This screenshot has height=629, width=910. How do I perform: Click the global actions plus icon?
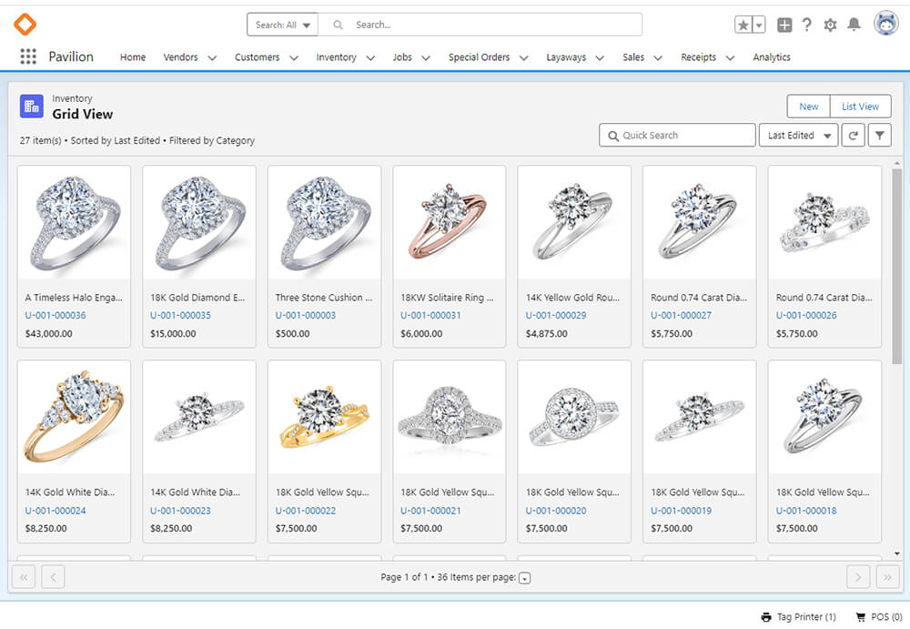[x=784, y=25]
